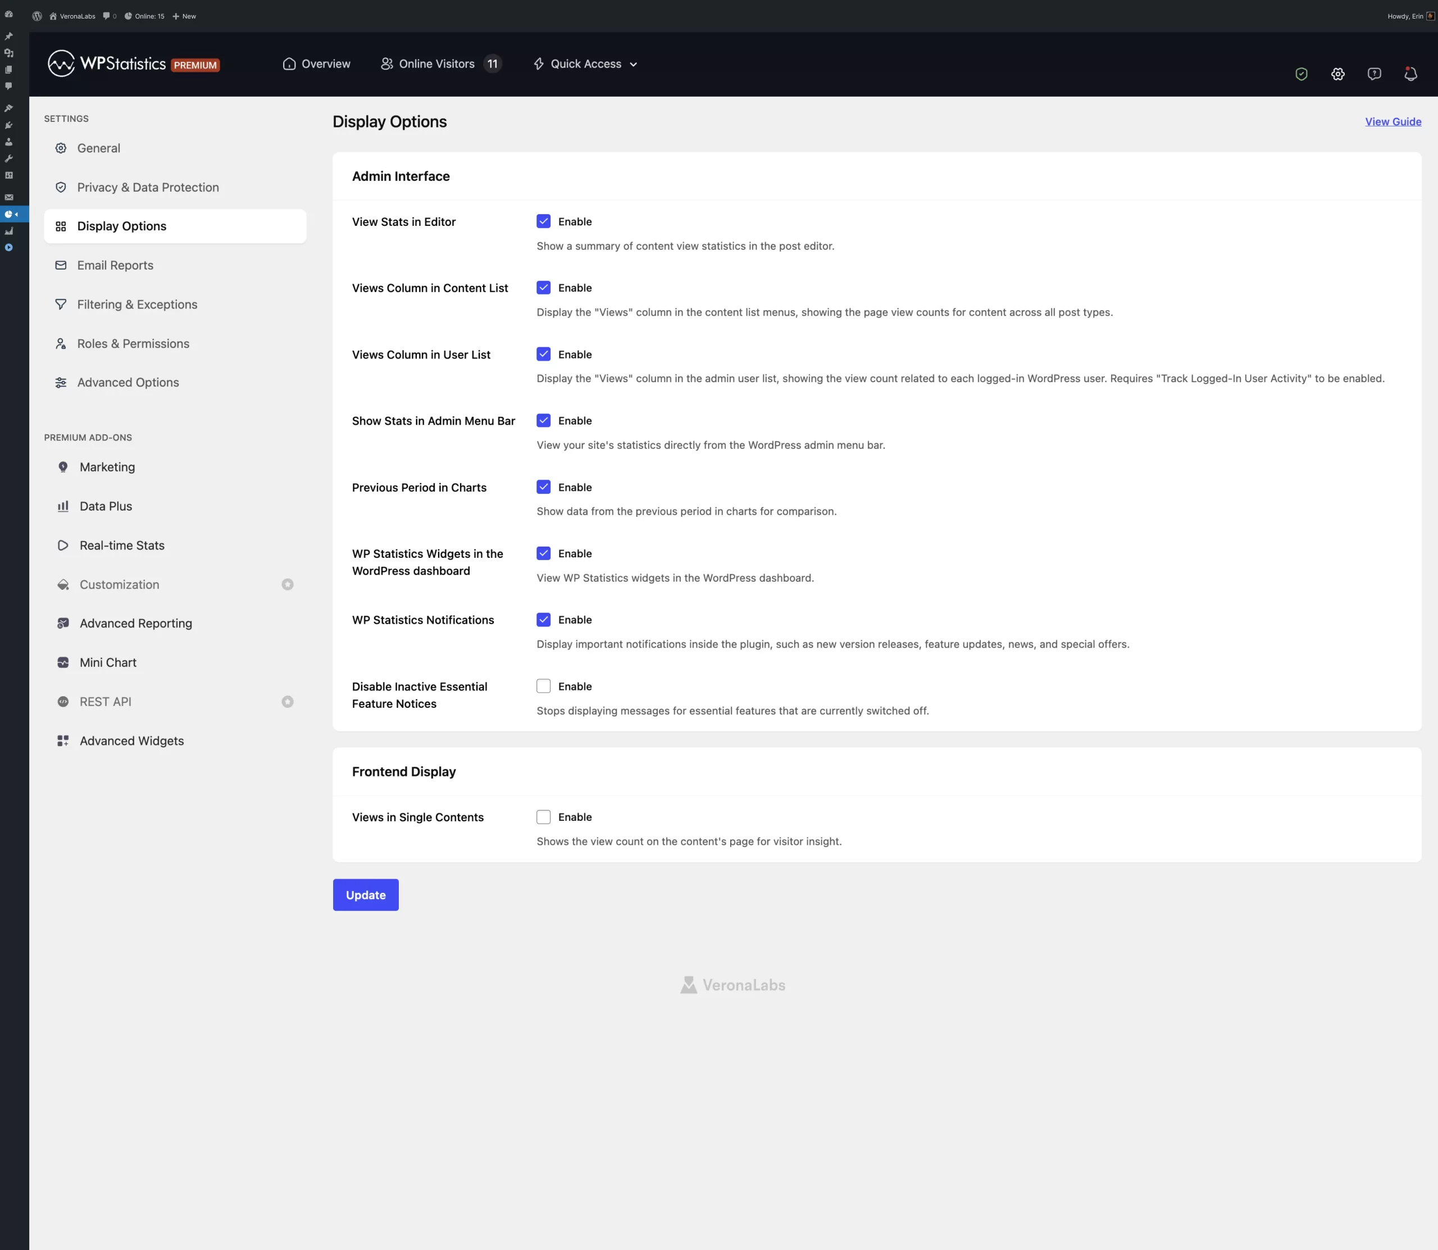Screen dimensions: 1438x1250
Task: Open the Mini Chart add-on
Action: coord(175,663)
